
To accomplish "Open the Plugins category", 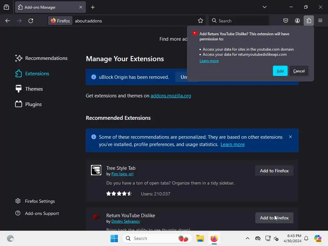I will tap(29, 104).
